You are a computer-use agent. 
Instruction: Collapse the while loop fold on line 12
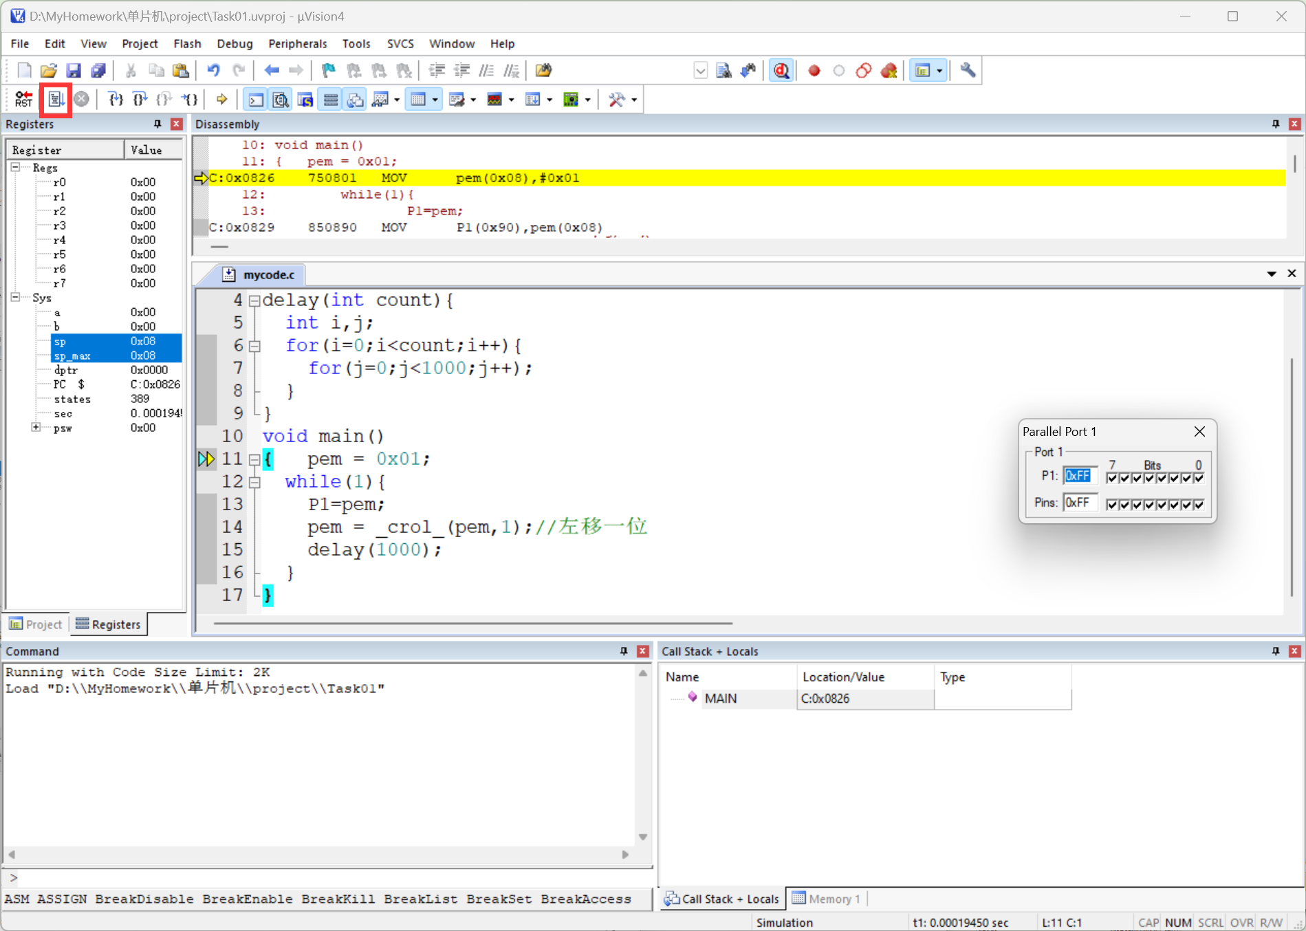pos(254,482)
